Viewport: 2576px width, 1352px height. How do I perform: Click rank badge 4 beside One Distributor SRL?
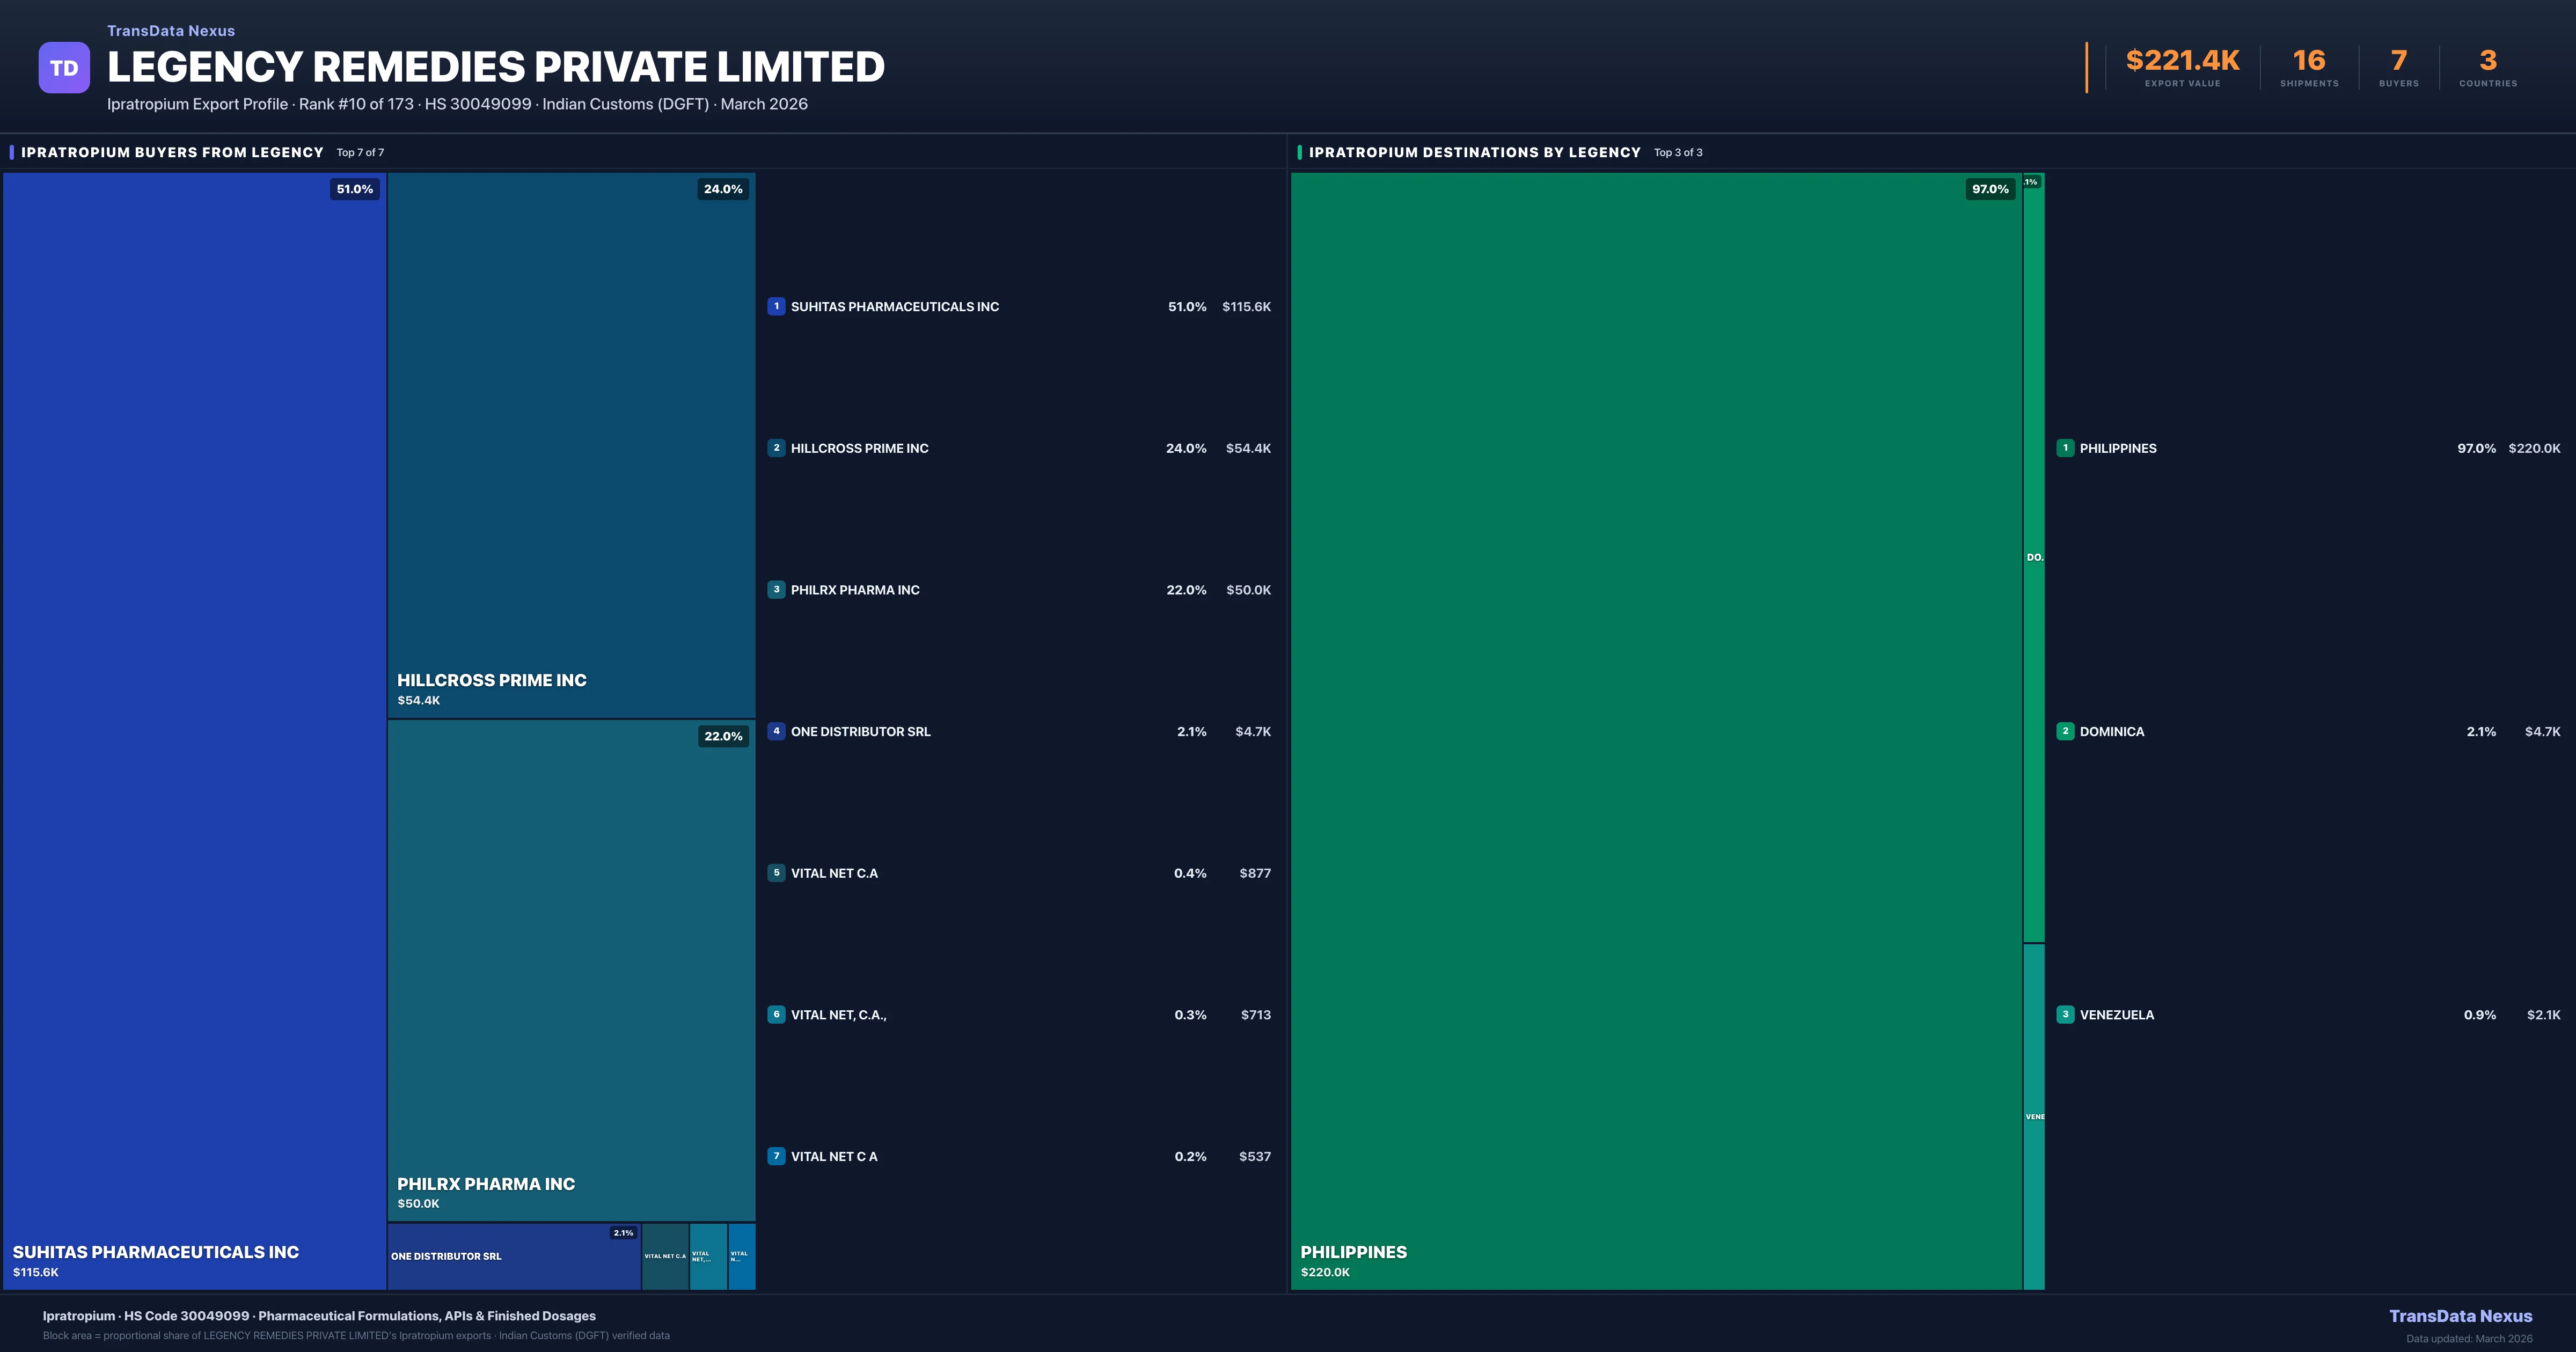(776, 731)
